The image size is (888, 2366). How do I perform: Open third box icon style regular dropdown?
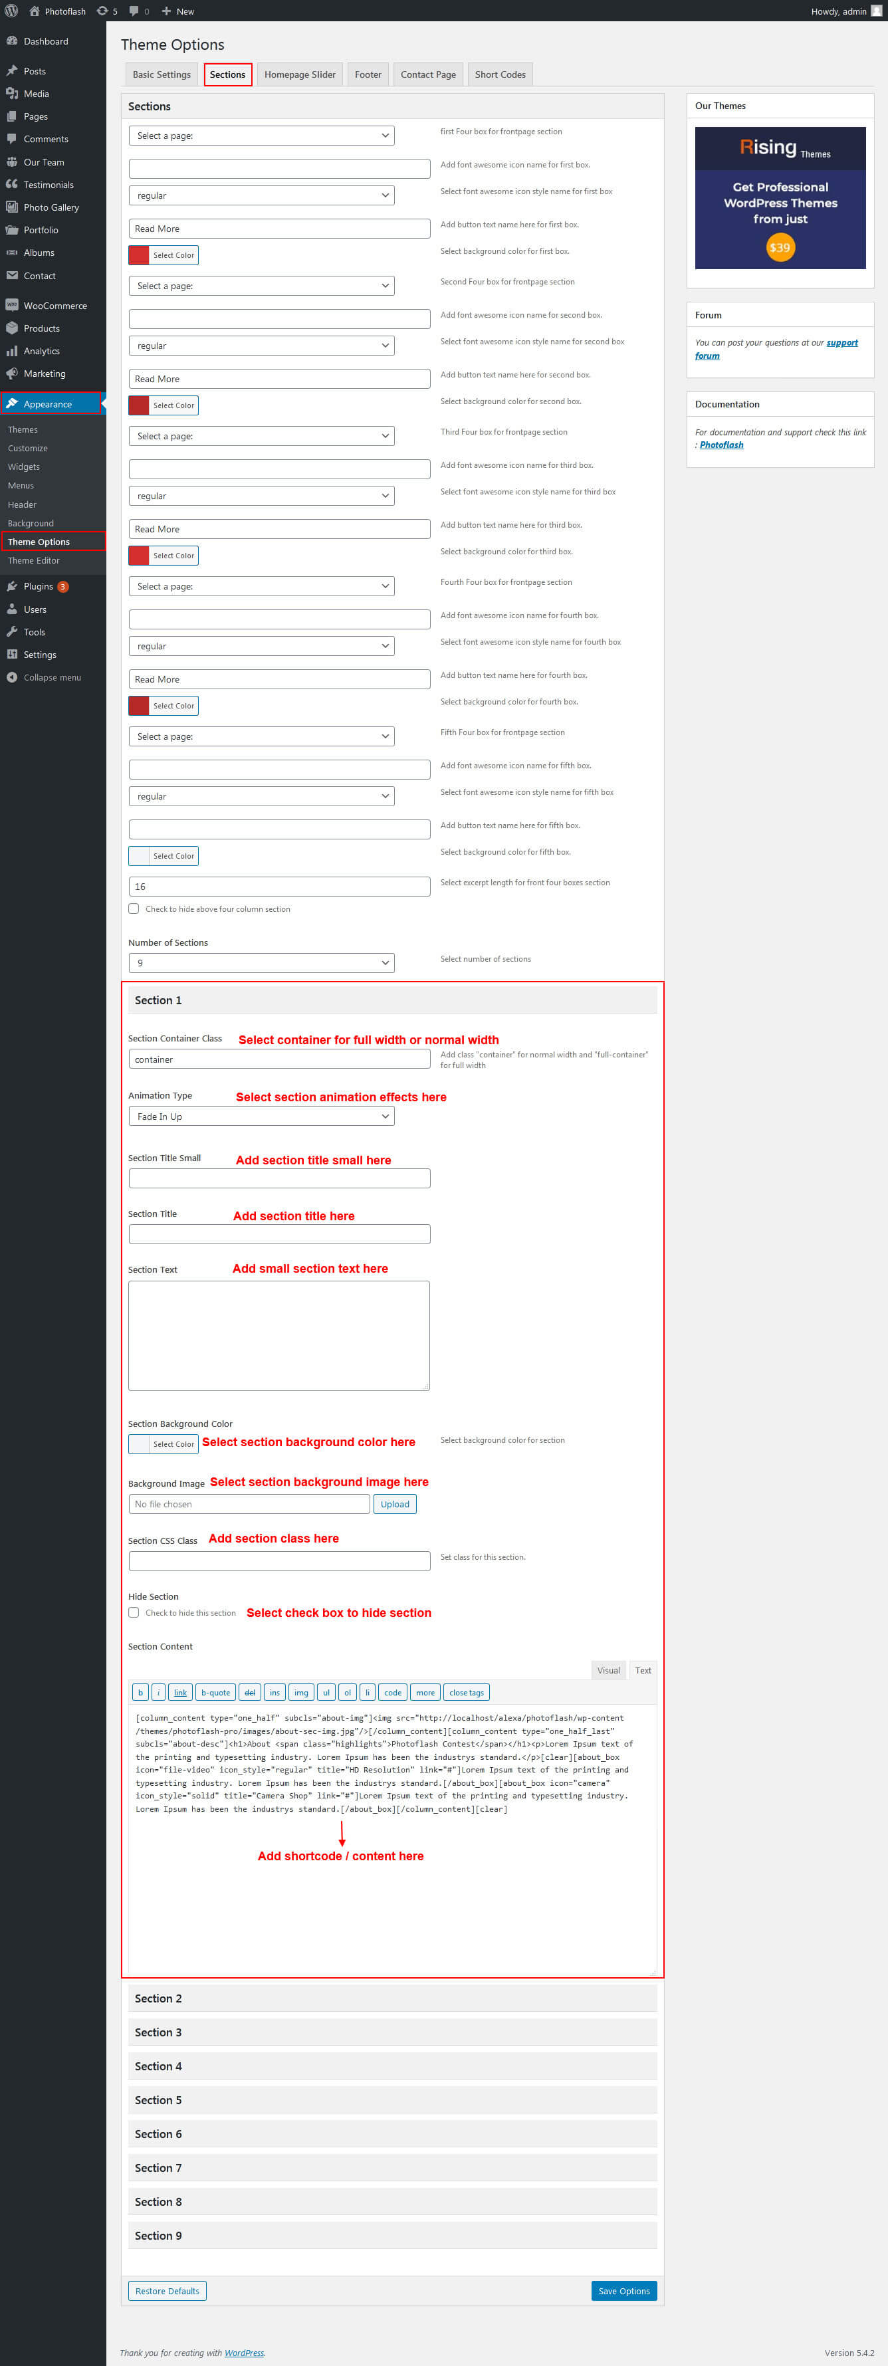click(x=262, y=496)
